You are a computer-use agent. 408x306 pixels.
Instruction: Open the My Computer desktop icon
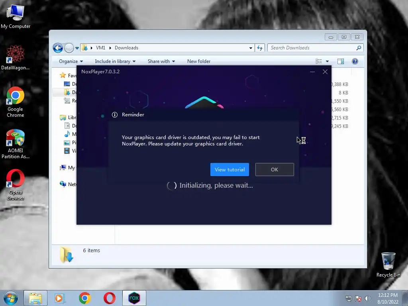16,16
